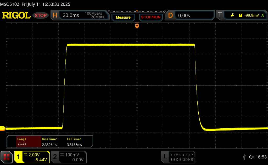Click channel 2 0.00V offset value
268x165 pixels.
point(78,160)
